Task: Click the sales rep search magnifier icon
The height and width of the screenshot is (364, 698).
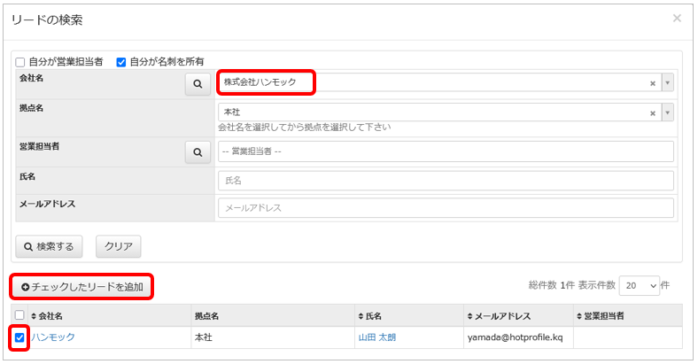Action: coord(197,151)
